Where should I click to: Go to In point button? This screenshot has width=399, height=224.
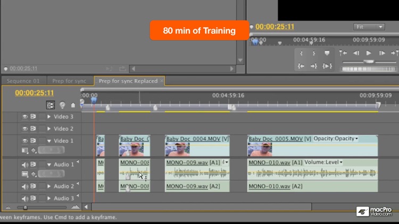(301, 66)
